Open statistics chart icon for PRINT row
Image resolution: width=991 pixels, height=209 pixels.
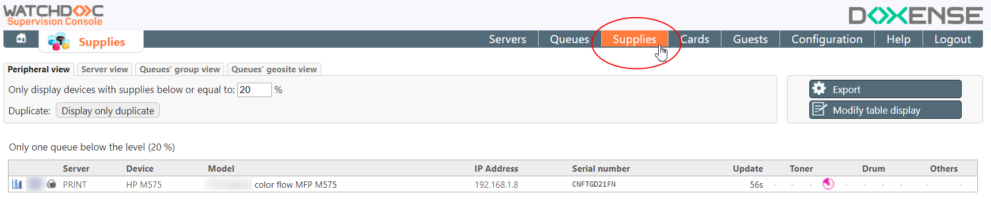[17, 184]
